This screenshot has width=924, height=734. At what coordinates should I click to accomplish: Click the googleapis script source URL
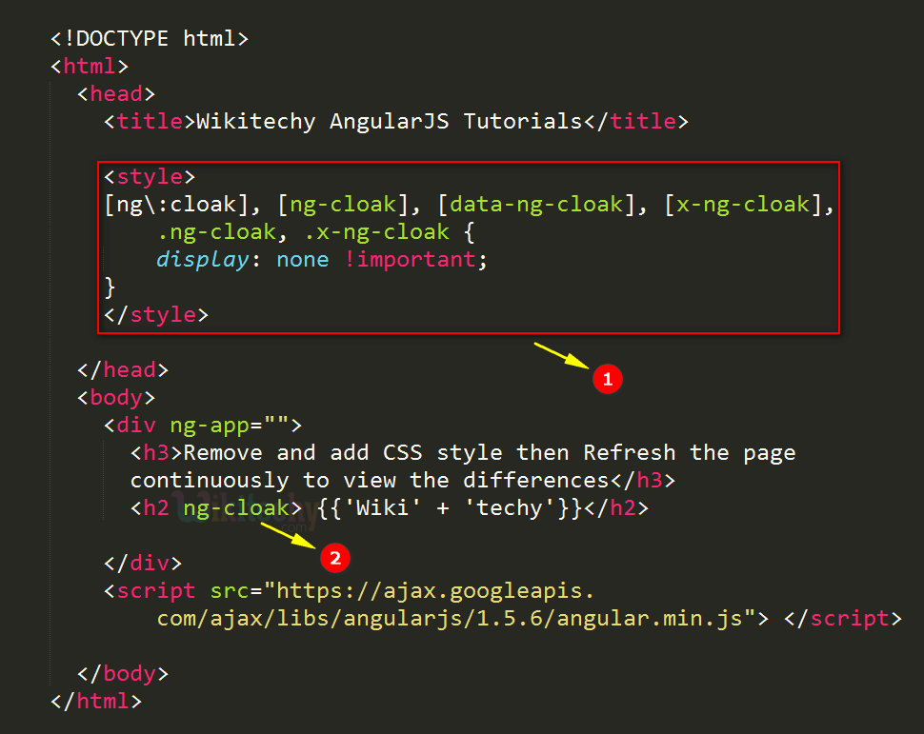coord(448,605)
